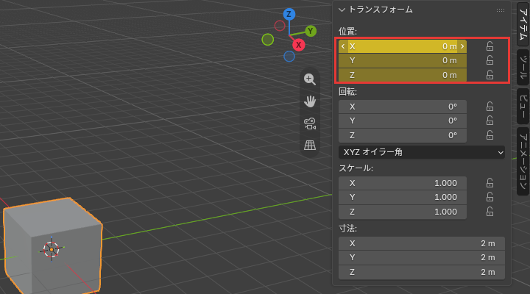This screenshot has width=530, height=294.
Task: Click the scale X field showing 1.000
Action: pos(403,183)
